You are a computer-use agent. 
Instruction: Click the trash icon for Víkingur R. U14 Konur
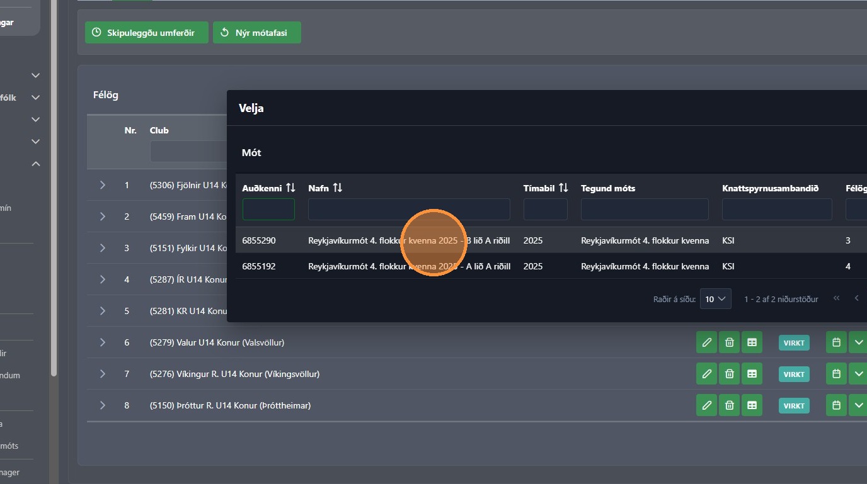click(x=729, y=374)
